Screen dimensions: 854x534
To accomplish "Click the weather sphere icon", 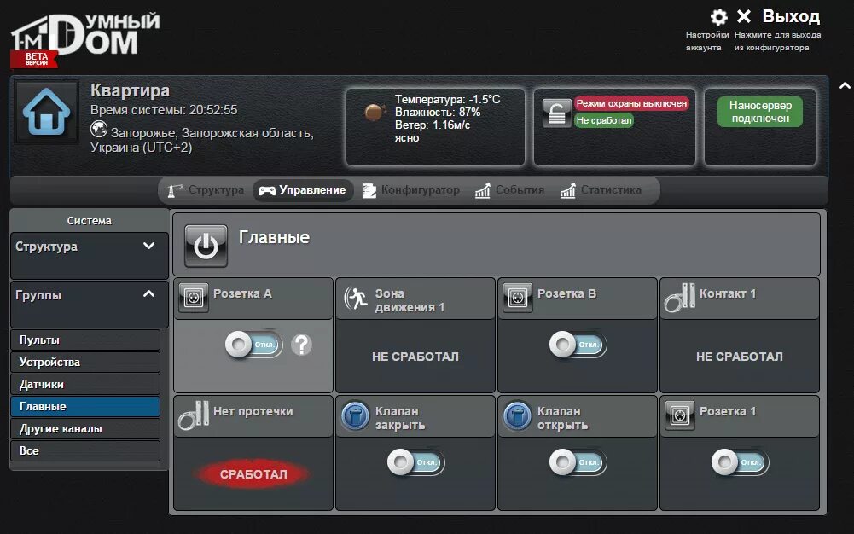I will 375,112.
